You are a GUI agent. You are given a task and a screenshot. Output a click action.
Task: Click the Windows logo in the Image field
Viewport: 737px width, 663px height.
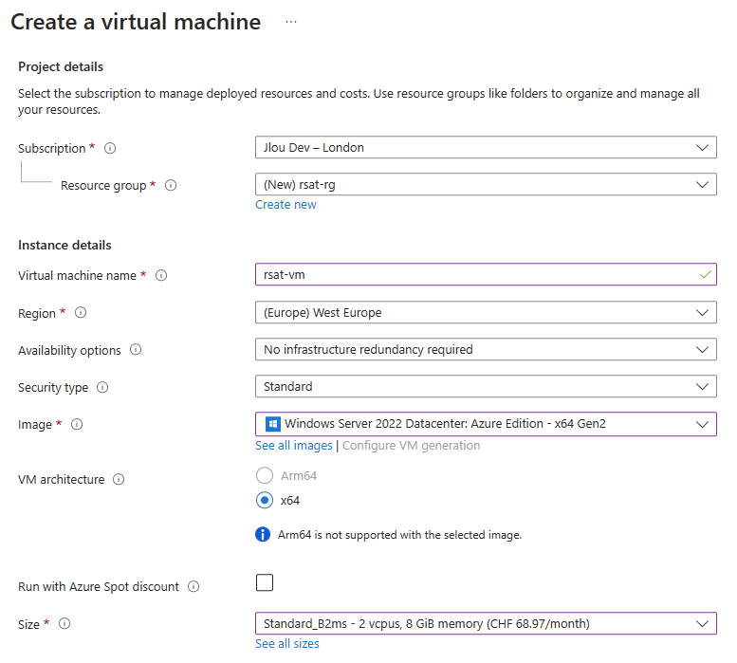(272, 424)
